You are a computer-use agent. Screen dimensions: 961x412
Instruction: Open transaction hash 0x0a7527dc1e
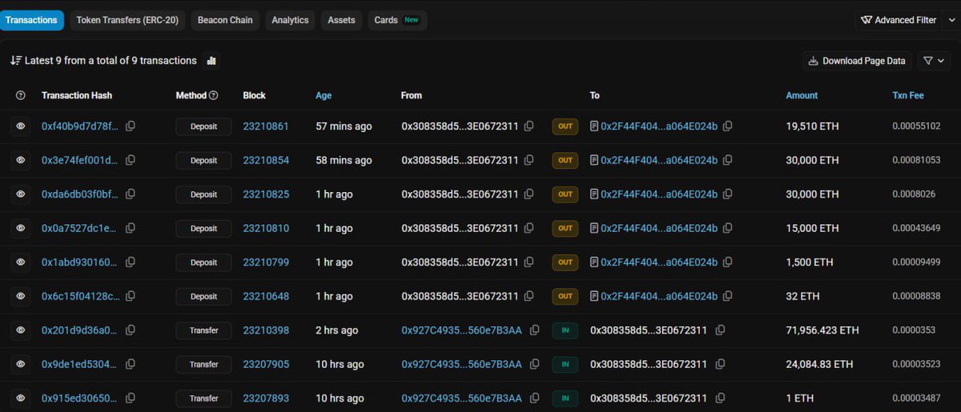pos(80,228)
